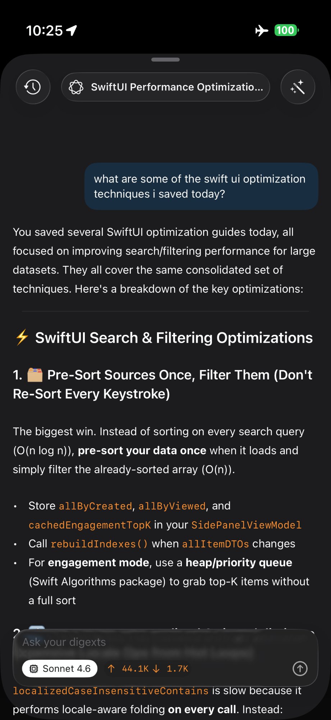The image size is (331, 720).
Task: Tap the lightning bolt emoji in the heading
Action: click(22, 338)
